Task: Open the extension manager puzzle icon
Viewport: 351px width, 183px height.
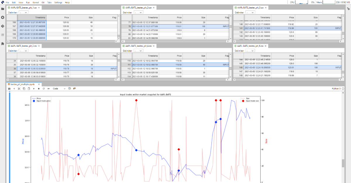Action: pyautogui.click(x=3, y=43)
